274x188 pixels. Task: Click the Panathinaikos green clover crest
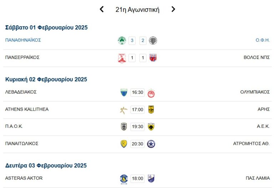pos(122,40)
